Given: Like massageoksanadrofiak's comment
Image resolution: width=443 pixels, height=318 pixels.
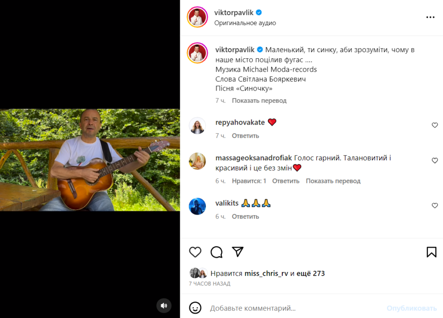Looking at the screenshot, I should 435,161.
